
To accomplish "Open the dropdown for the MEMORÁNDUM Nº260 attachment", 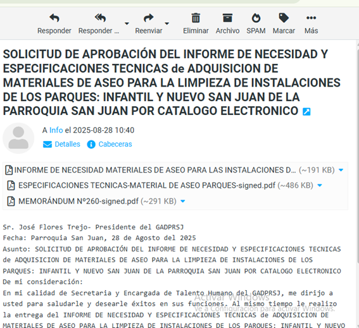I will click(x=182, y=202).
